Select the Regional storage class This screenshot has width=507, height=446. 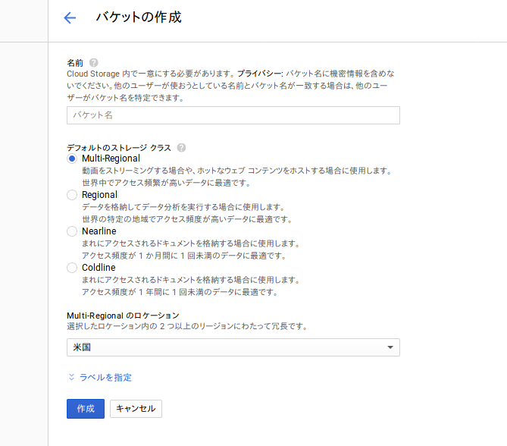(x=72, y=195)
